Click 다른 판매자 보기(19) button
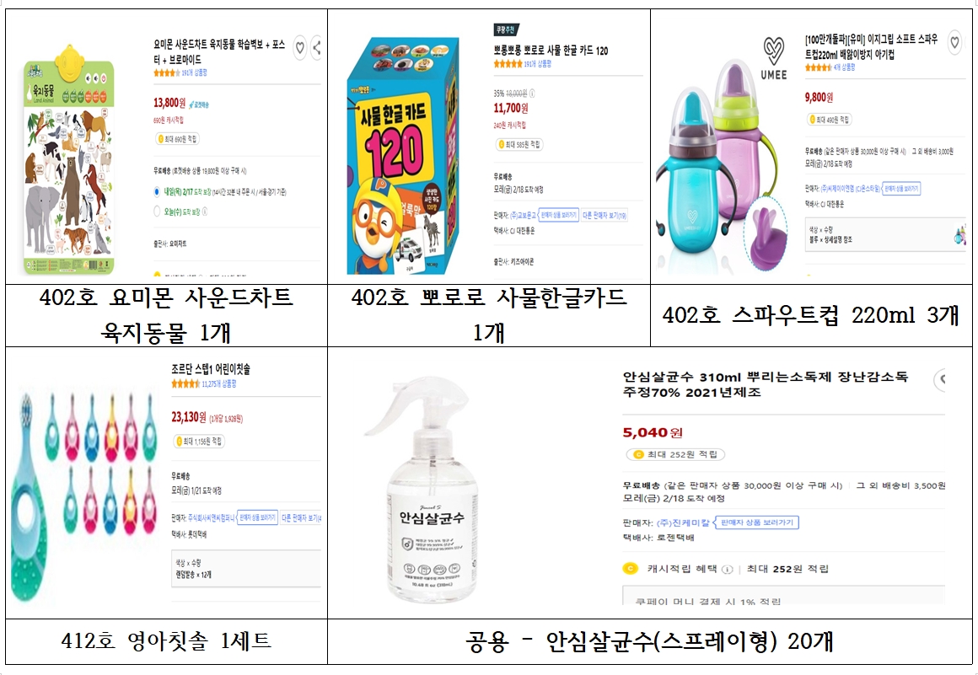The height and width of the screenshot is (675, 978). [x=605, y=215]
